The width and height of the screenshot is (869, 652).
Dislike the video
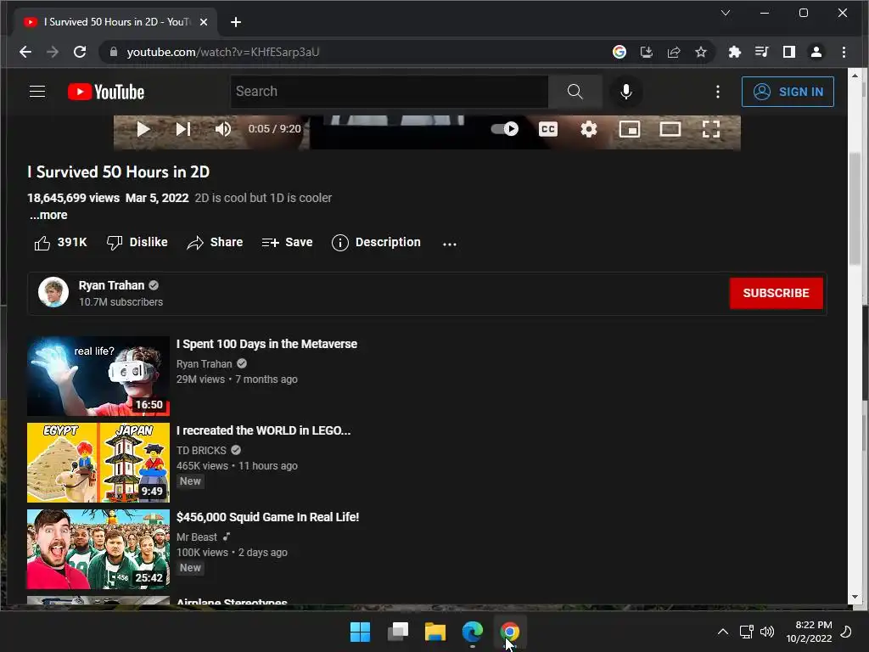click(x=137, y=242)
